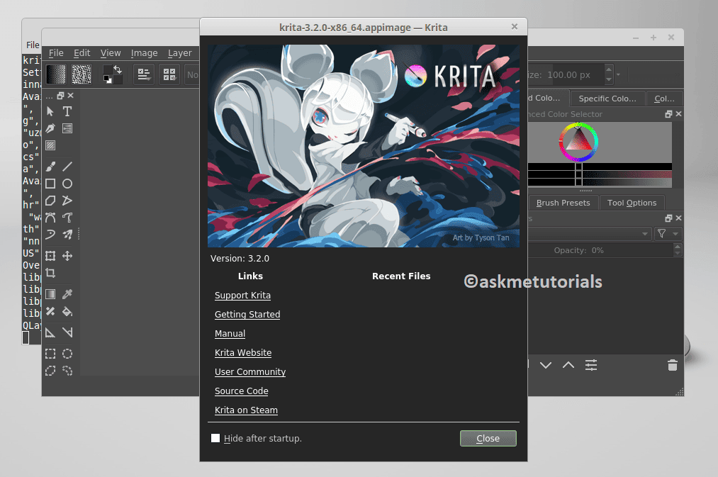Select the Colorize Mask tool
718x477 pixels.
[50, 311]
